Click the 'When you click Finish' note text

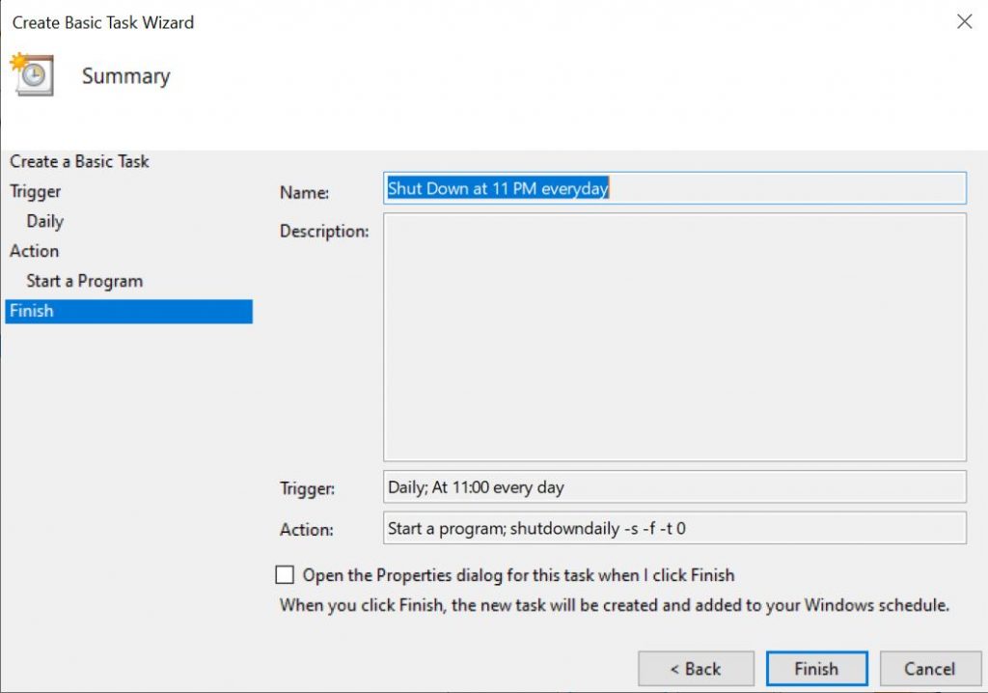pyautogui.click(x=615, y=605)
